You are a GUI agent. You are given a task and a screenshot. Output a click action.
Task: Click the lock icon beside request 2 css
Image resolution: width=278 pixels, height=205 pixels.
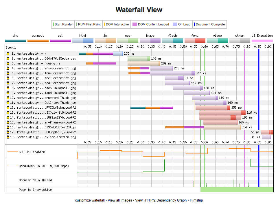click(8, 58)
